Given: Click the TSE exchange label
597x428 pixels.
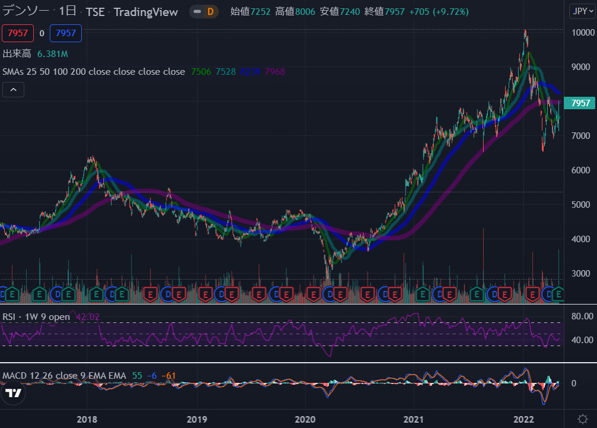Looking at the screenshot, I should (95, 12).
